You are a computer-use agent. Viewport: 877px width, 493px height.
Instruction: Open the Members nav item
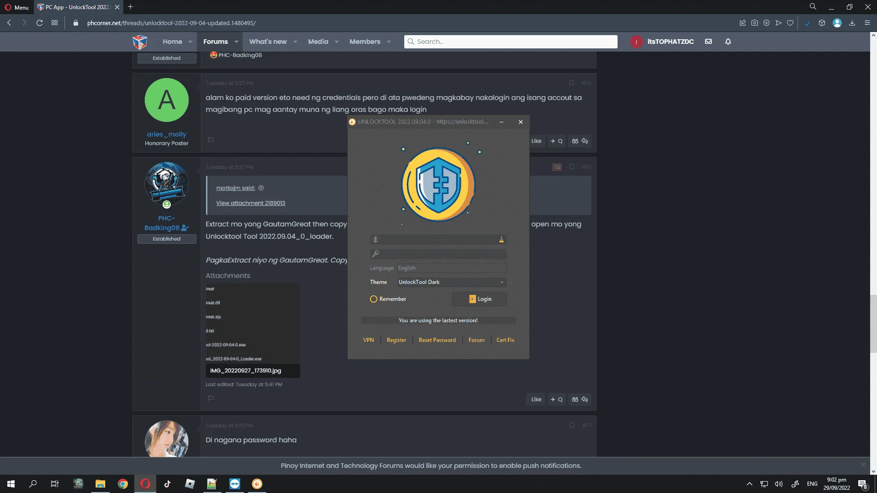pos(365,42)
